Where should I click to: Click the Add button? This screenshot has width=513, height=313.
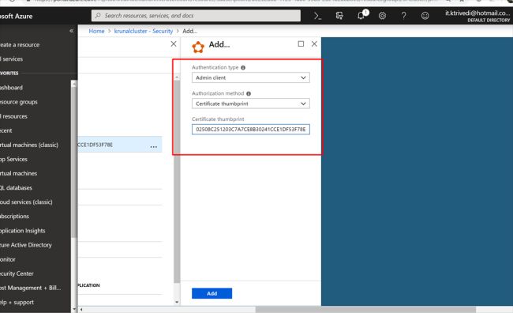click(x=212, y=293)
